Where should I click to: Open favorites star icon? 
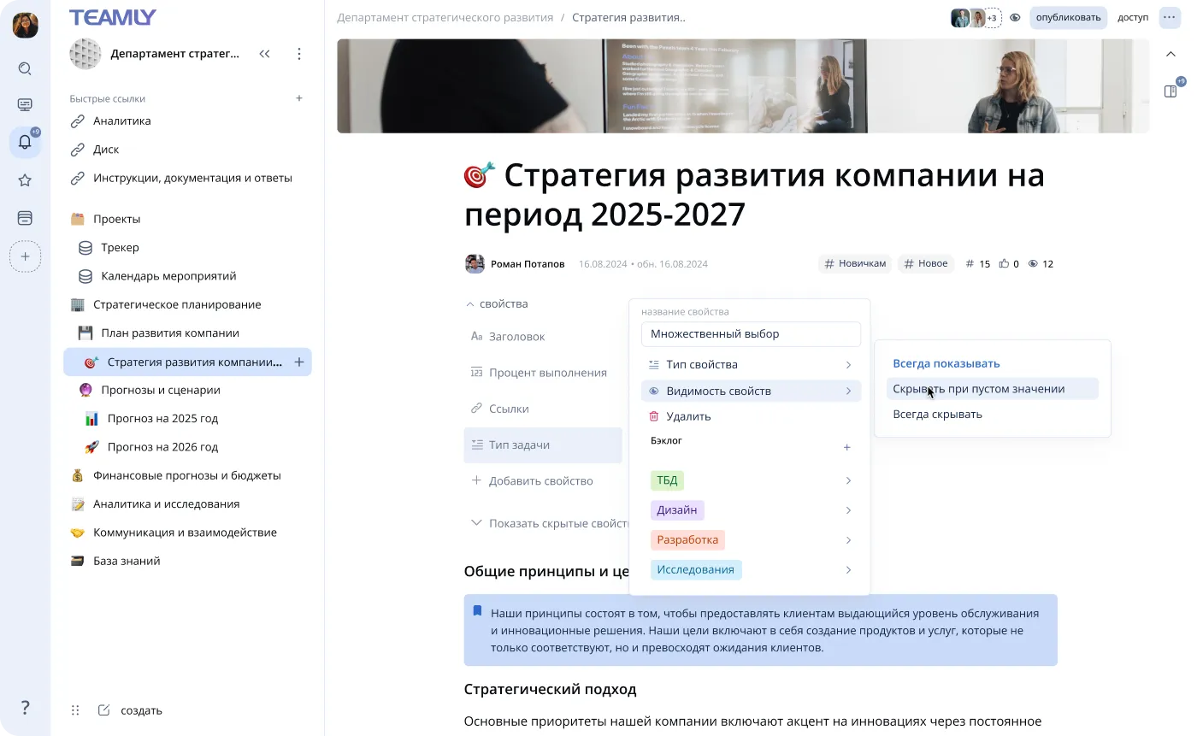click(25, 180)
